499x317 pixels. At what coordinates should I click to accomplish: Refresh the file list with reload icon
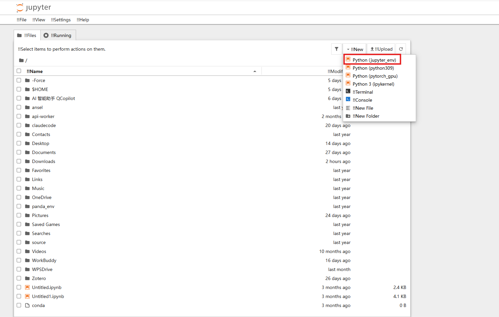(x=401, y=49)
